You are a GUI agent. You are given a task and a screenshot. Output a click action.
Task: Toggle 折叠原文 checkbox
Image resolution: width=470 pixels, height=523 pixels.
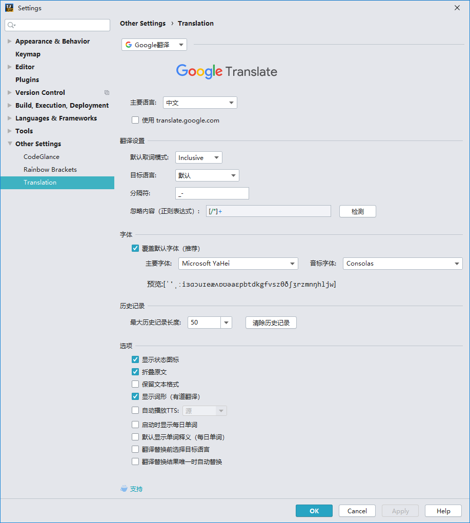(x=135, y=372)
